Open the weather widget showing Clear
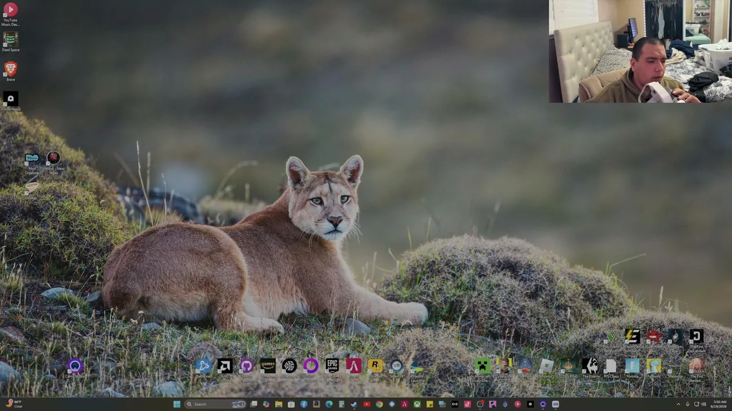Image resolution: width=732 pixels, height=411 pixels. tap(14, 404)
